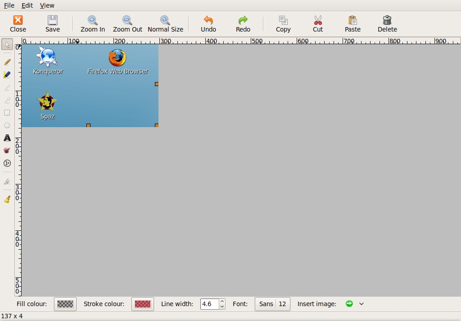Click the "Konqueror" label text
461x321 pixels.
tap(48, 71)
